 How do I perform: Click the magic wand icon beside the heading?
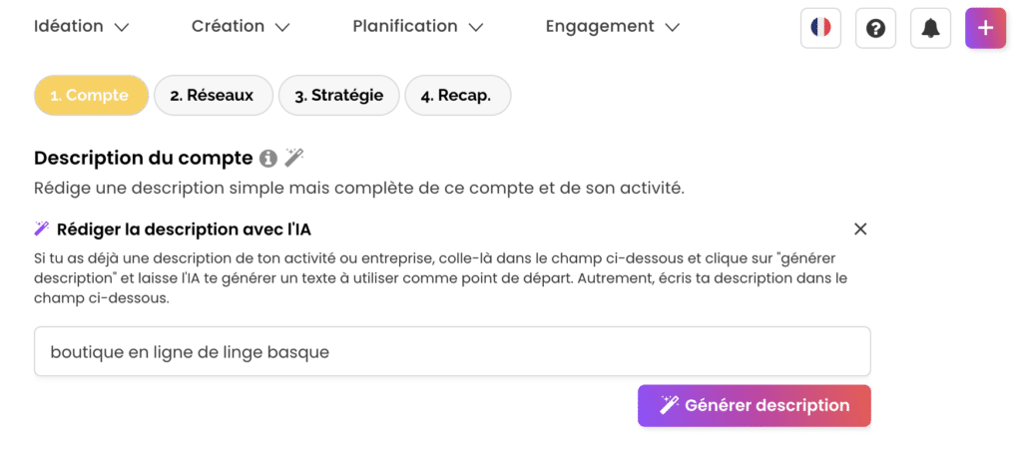[x=293, y=157]
